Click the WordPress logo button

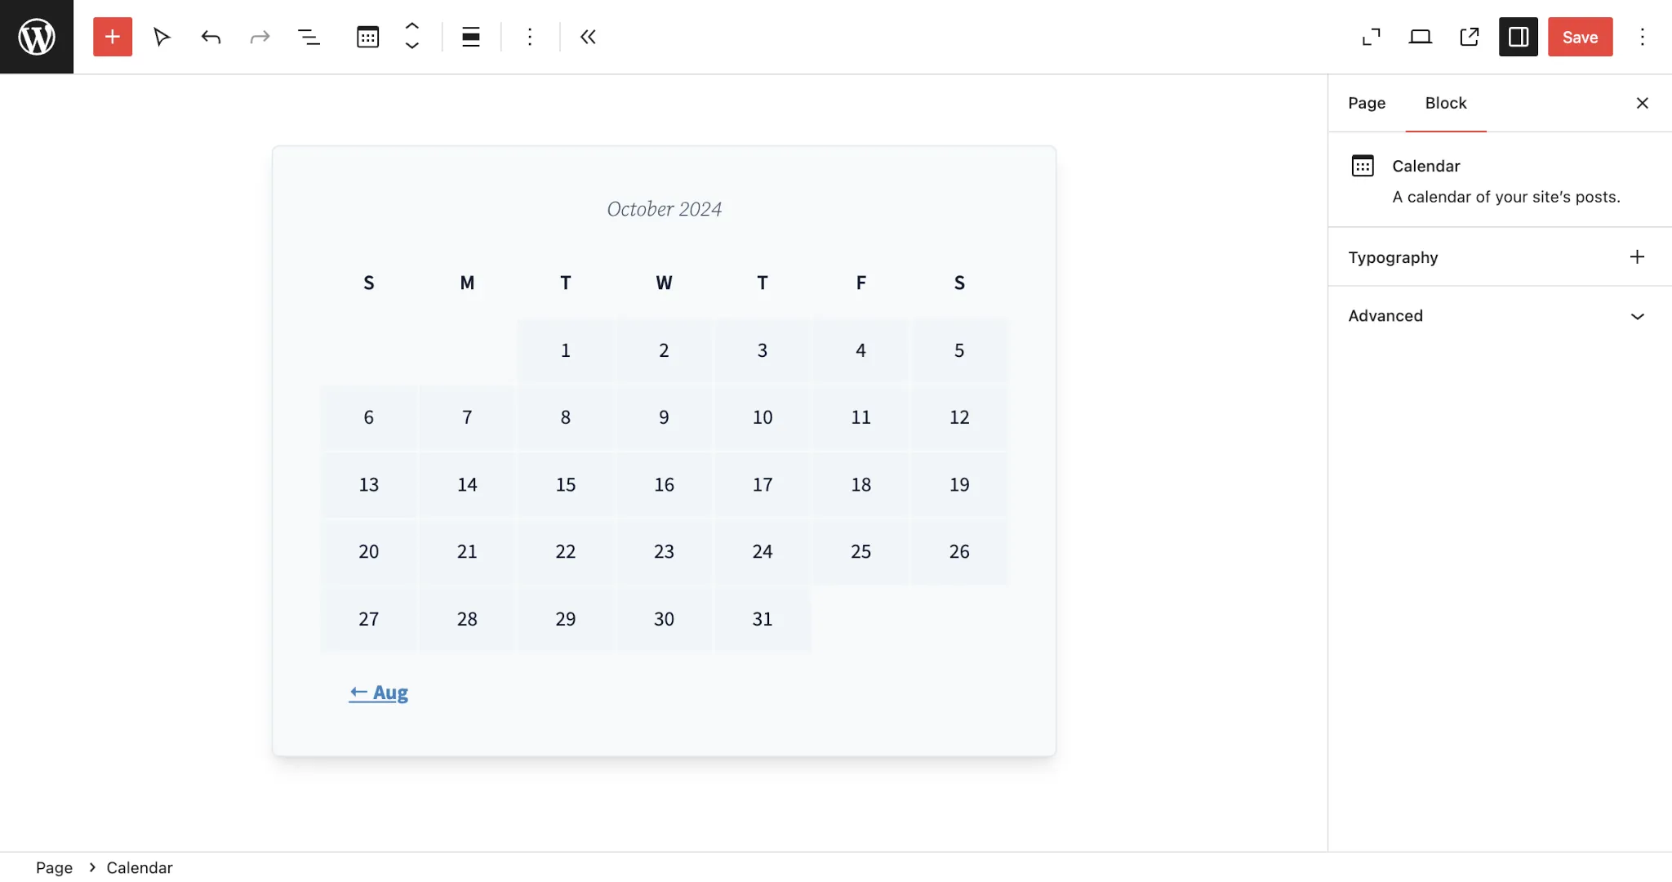(37, 37)
